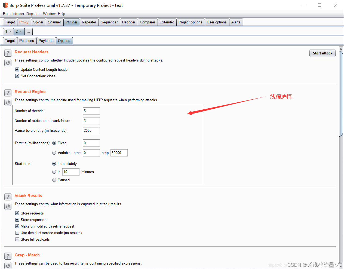Switch to the Spider tab
The image size is (344, 270).
click(38, 22)
